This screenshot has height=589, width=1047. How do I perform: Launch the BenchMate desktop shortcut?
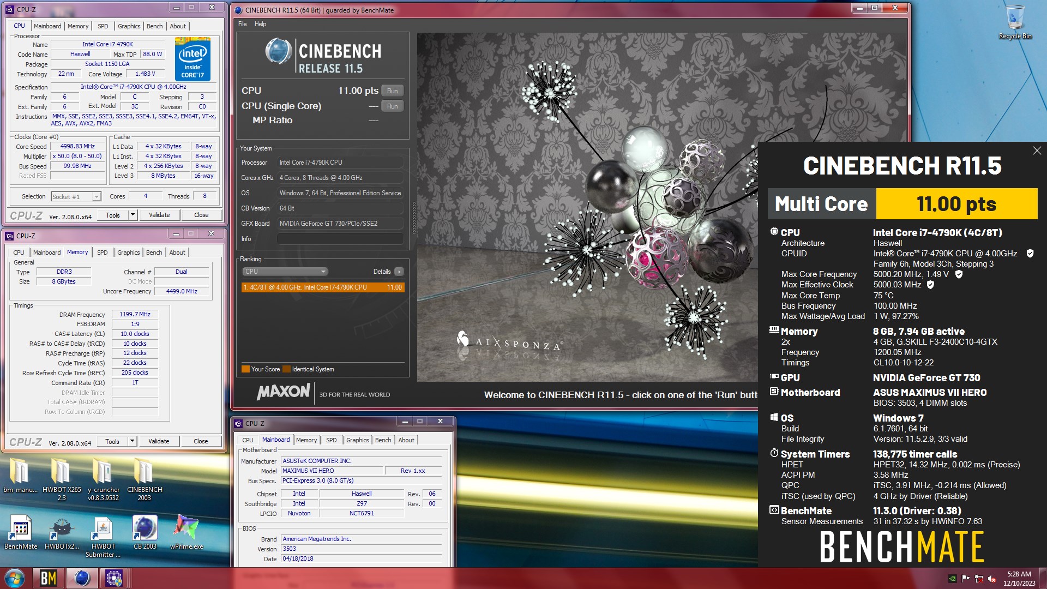pos(21,533)
